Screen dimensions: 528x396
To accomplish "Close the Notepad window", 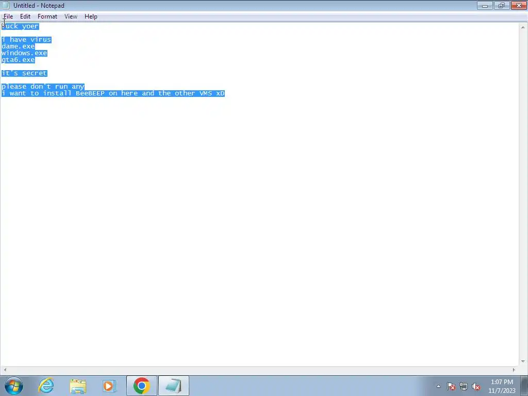I will click(x=519, y=5).
